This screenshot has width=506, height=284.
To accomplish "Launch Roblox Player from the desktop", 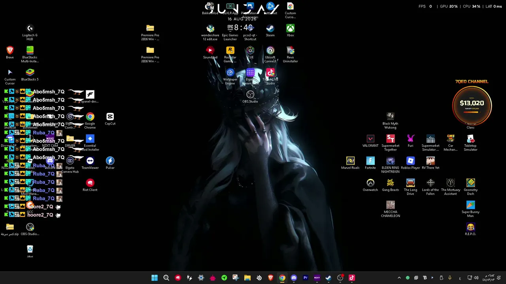I will coord(410,163).
